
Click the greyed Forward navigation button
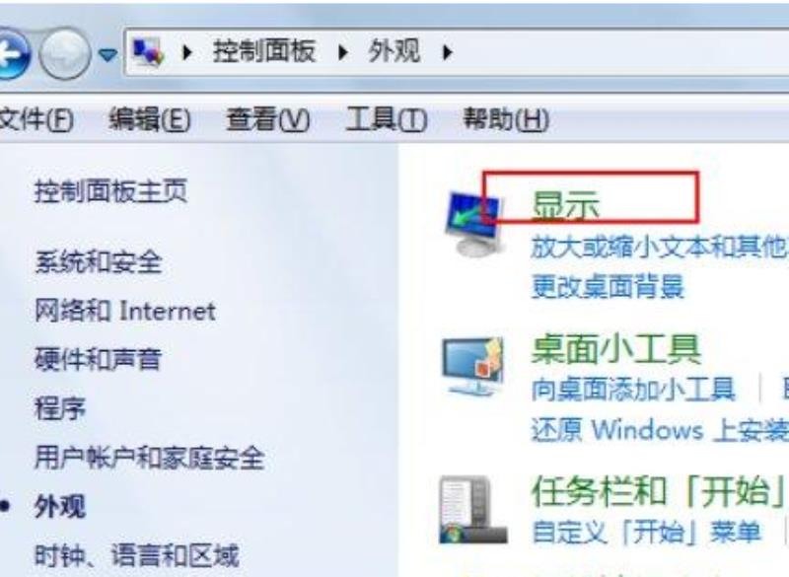(65, 53)
